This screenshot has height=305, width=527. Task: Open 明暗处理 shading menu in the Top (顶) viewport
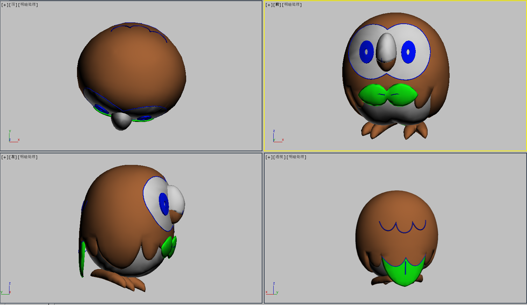(28, 5)
